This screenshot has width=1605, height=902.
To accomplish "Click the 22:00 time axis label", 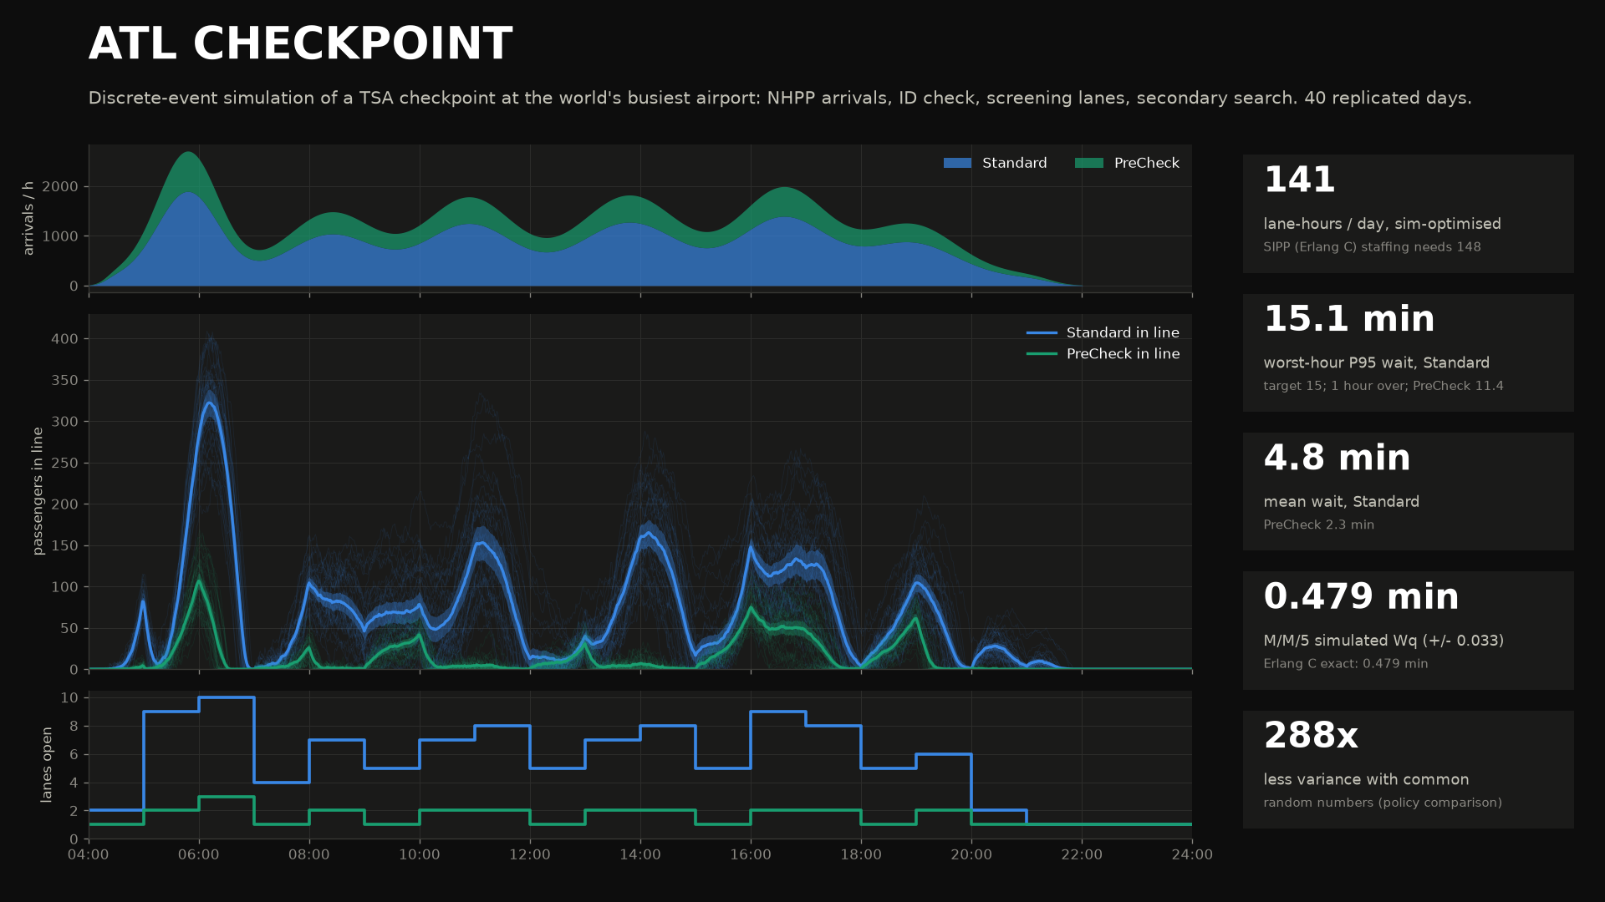I will 1082,854.
